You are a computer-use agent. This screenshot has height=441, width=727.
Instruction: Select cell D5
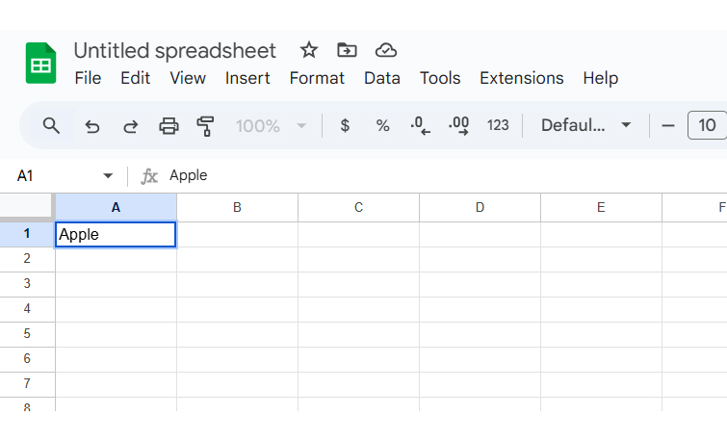(480, 334)
